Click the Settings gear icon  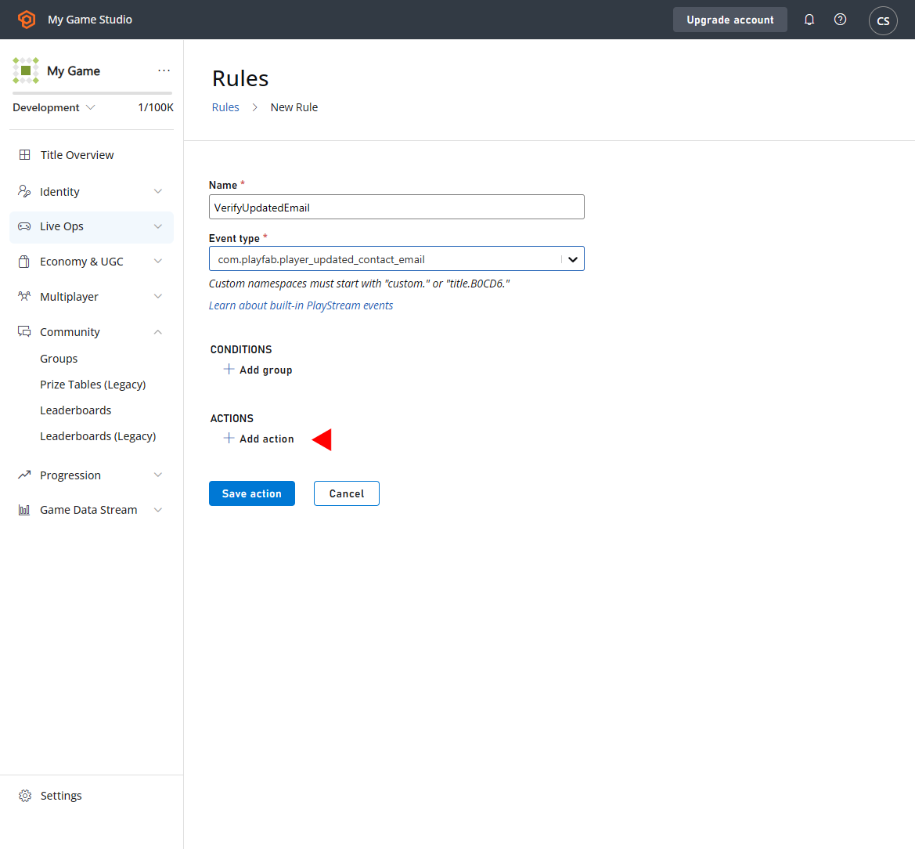click(24, 795)
